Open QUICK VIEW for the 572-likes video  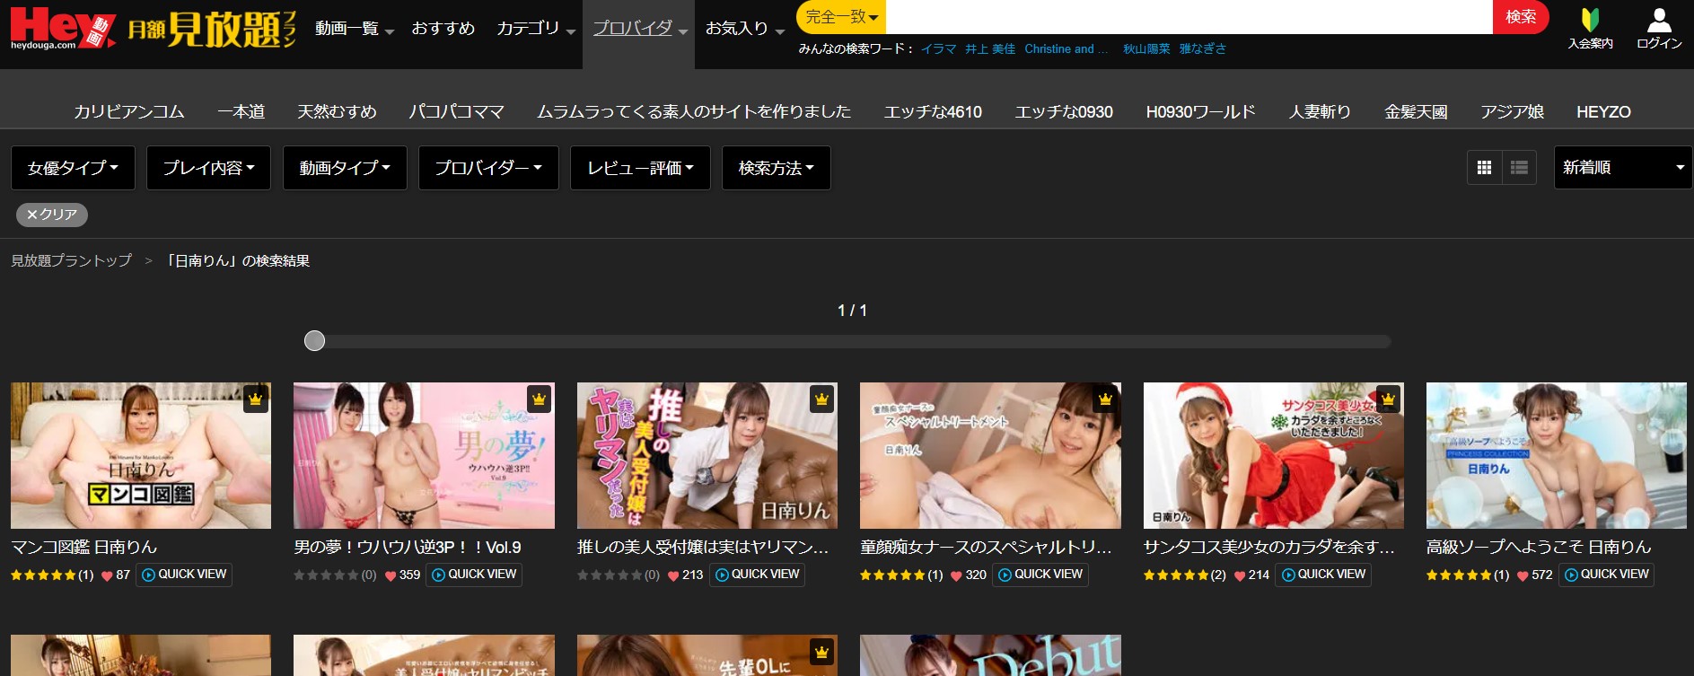(1606, 575)
